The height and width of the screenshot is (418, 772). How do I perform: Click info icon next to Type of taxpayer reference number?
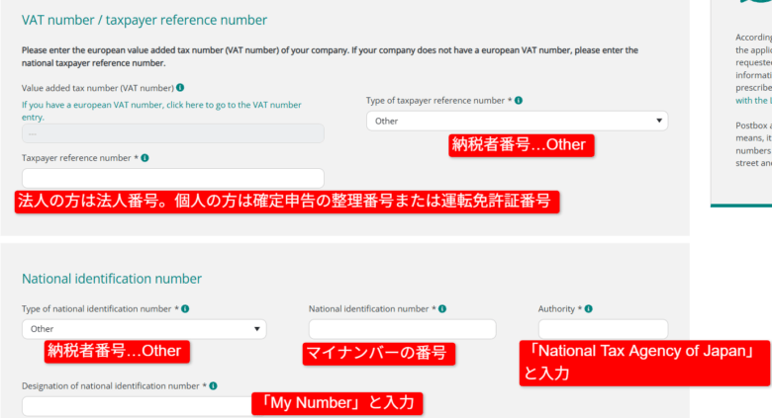tap(519, 101)
